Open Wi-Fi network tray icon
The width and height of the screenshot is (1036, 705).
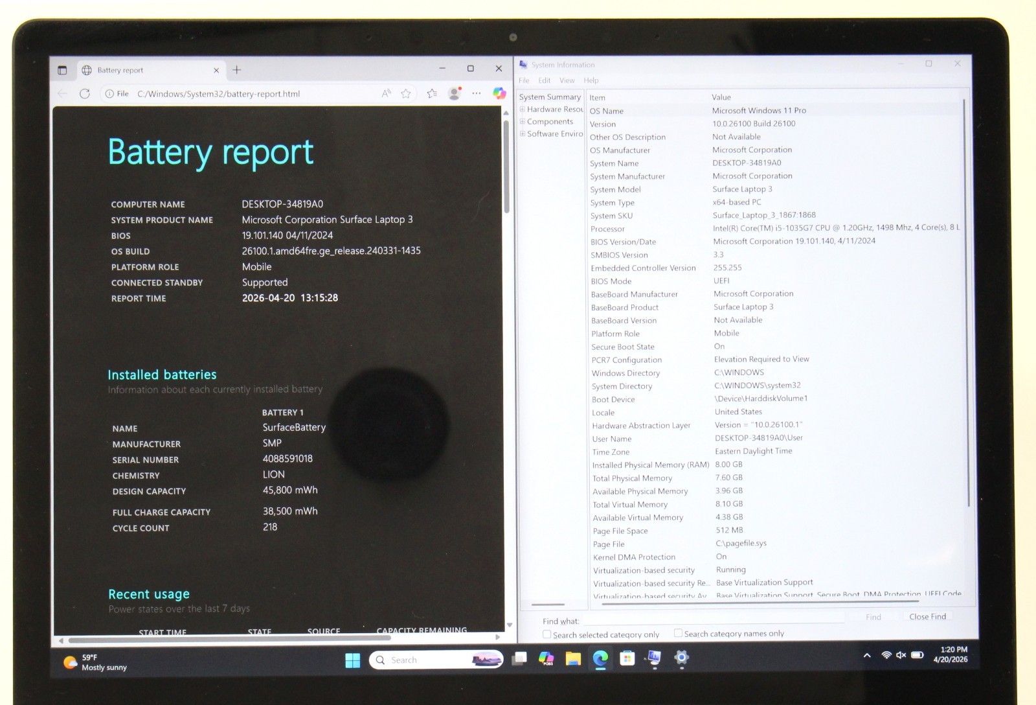[886, 655]
